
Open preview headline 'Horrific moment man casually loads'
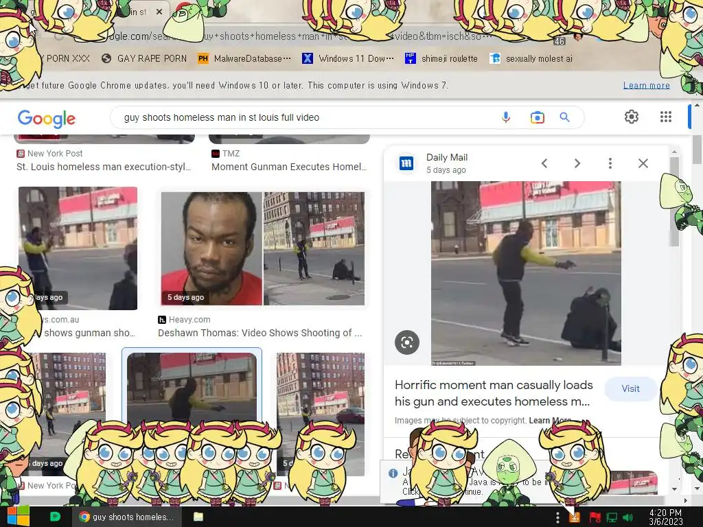pos(494,393)
